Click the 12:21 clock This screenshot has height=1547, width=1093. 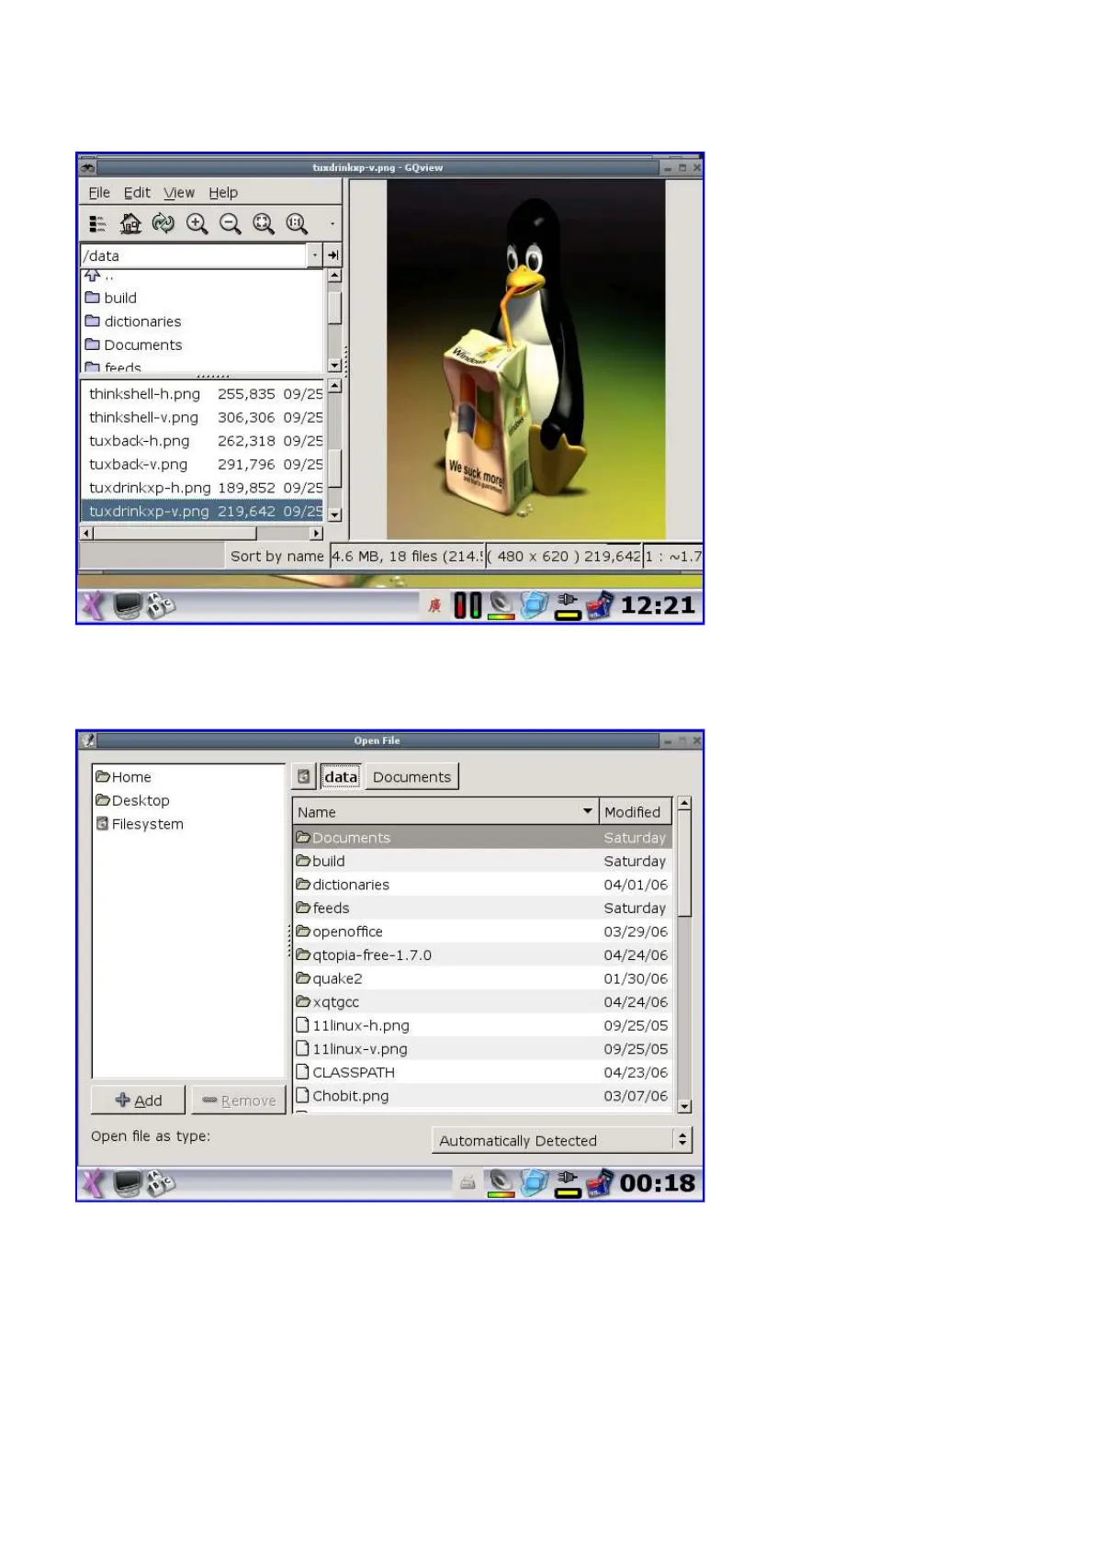click(658, 605)
